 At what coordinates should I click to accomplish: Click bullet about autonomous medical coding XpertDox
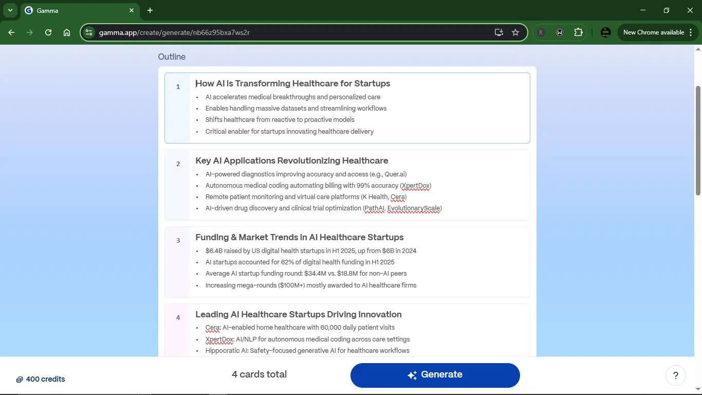coord(318,186)
